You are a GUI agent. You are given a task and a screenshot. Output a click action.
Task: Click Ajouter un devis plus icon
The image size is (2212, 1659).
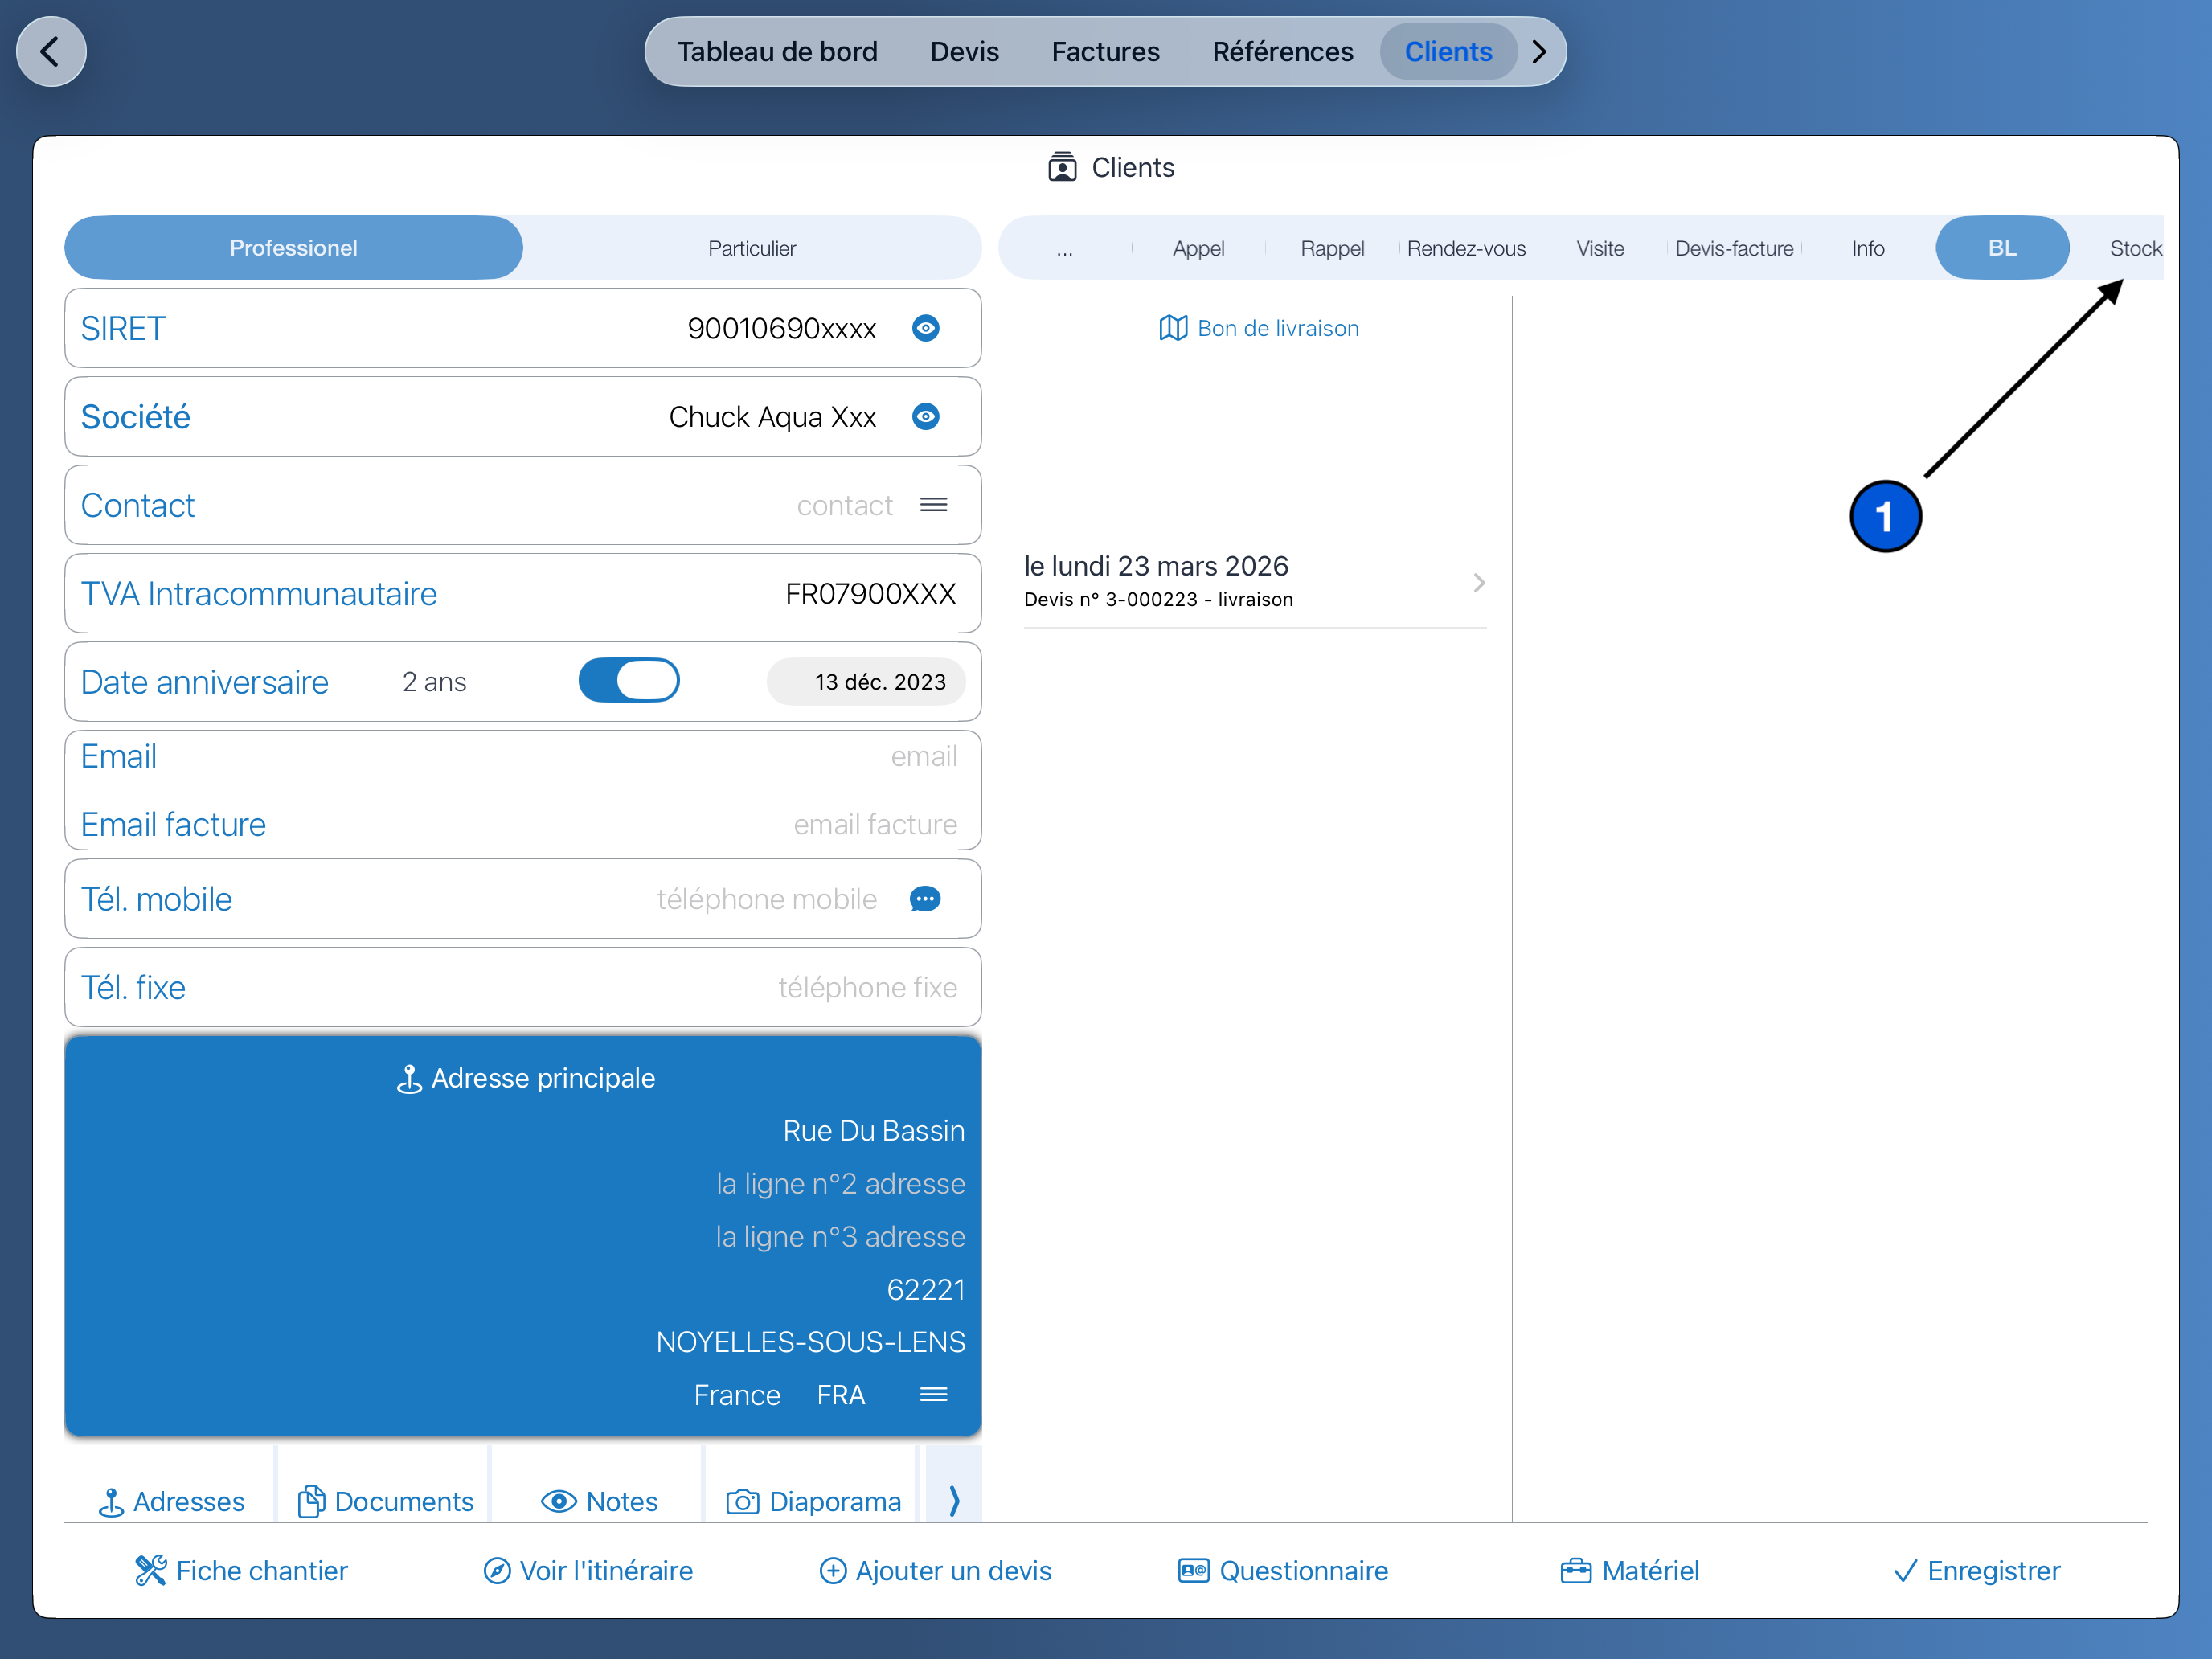[x=832, y=1570]
